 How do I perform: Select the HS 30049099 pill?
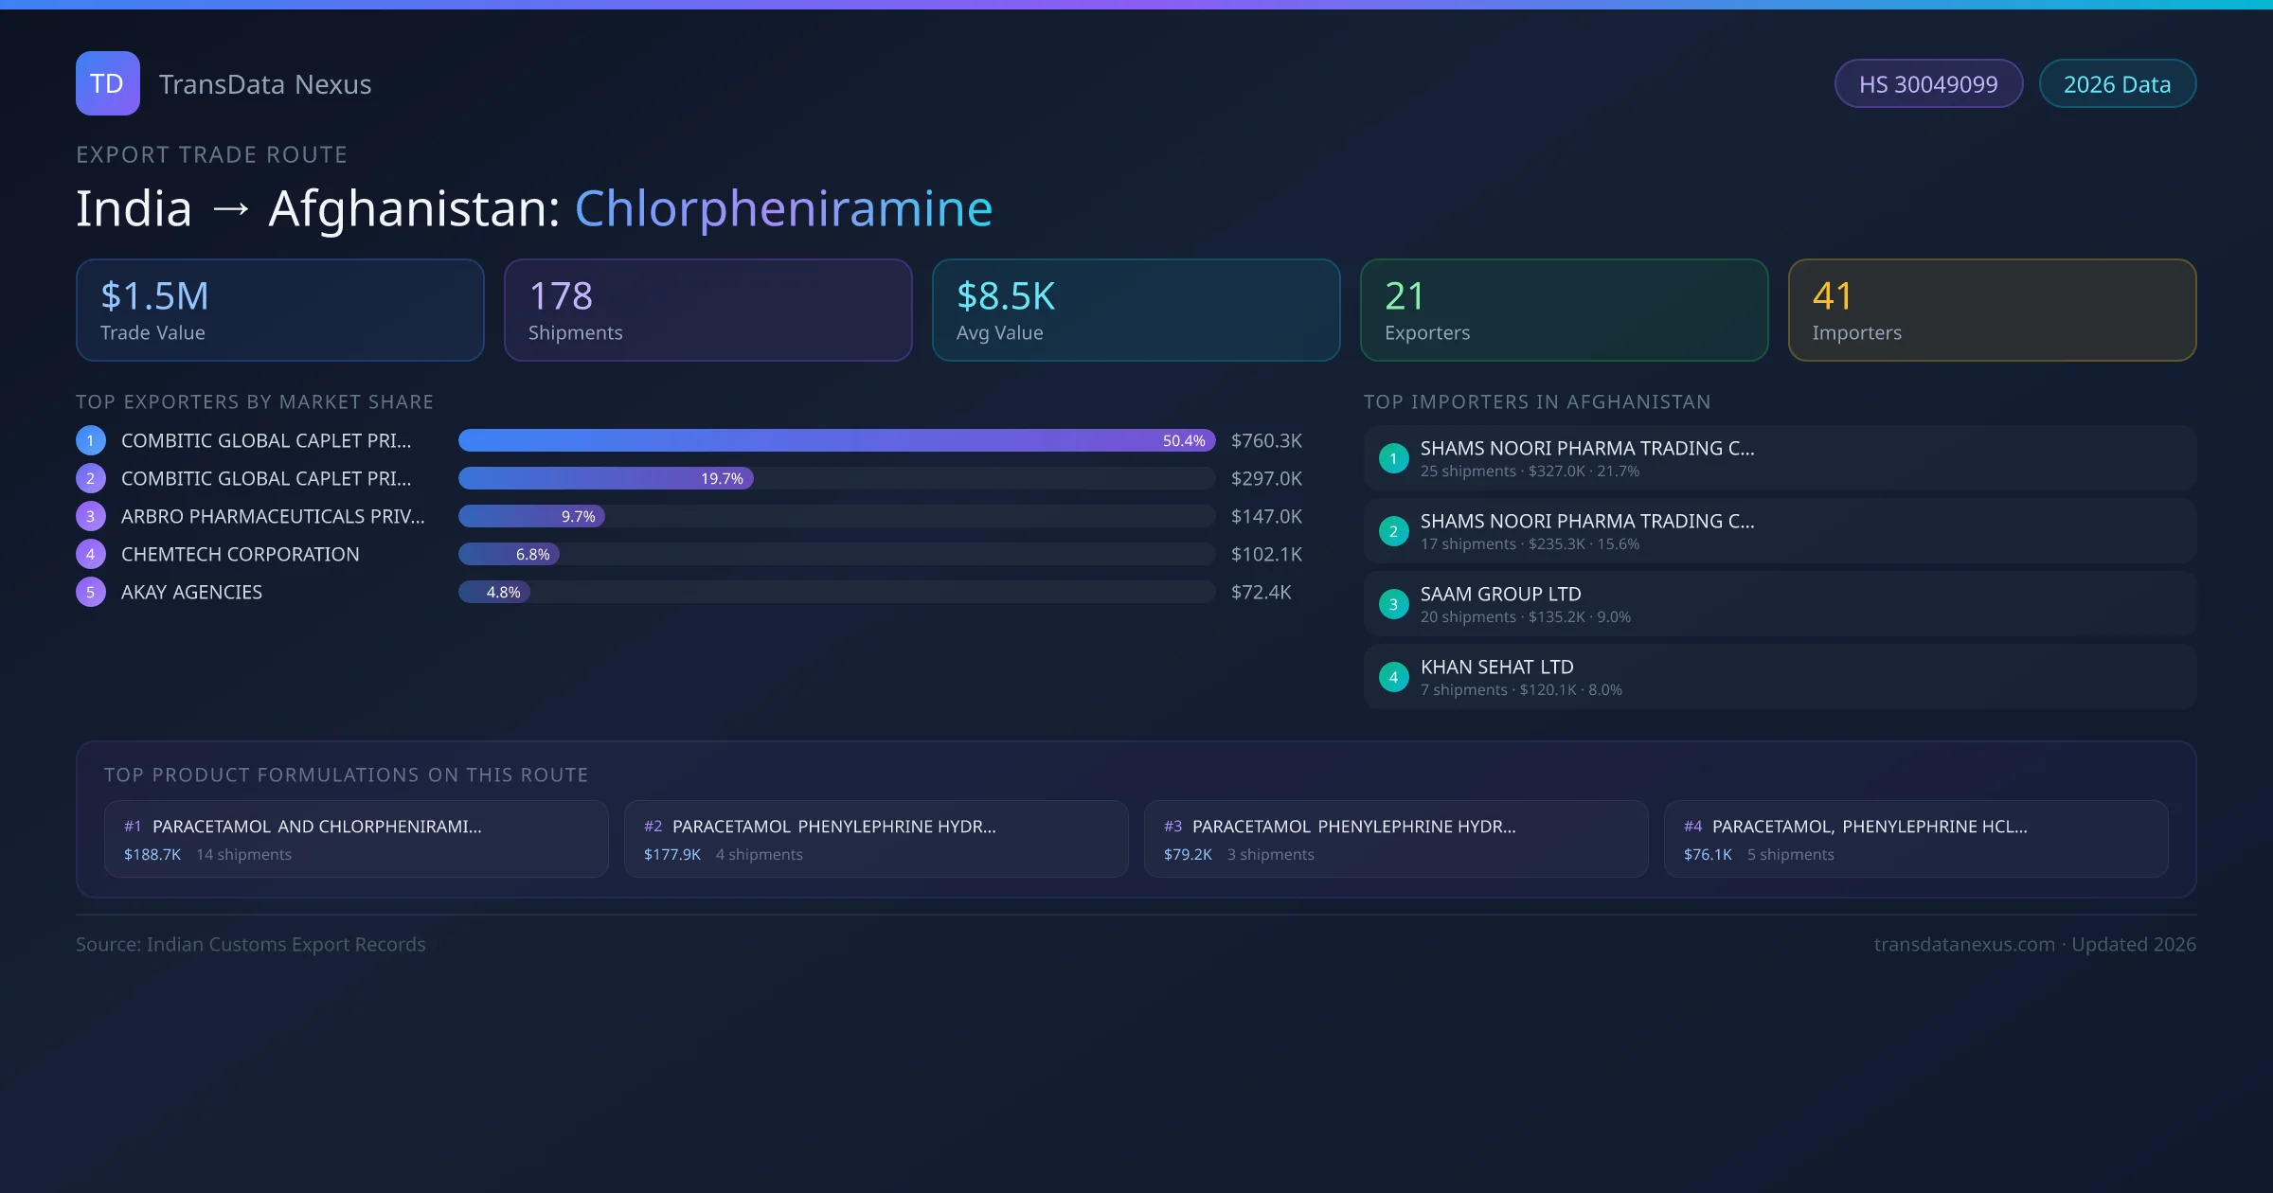click(1927, 84)
